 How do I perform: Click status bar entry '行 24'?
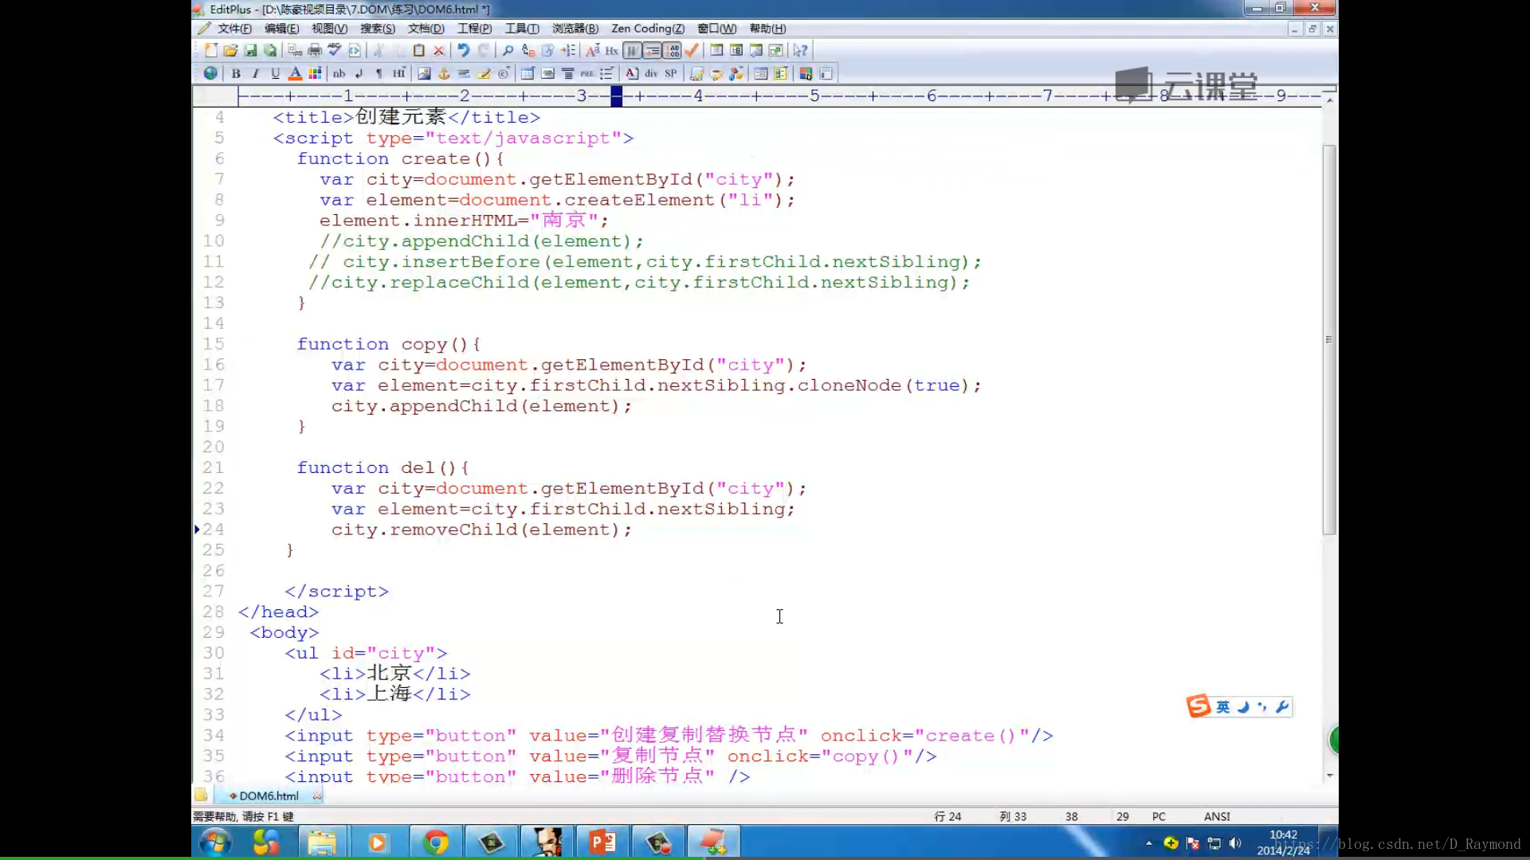tap(947, 816)
